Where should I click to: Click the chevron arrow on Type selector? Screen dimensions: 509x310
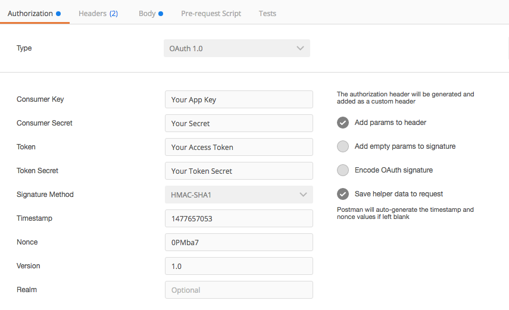pos(300,48)
